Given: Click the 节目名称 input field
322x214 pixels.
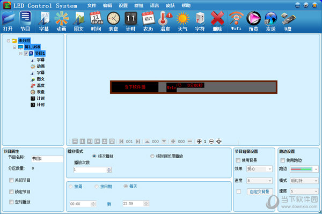Looking at the screenshot, I should 47,159.
